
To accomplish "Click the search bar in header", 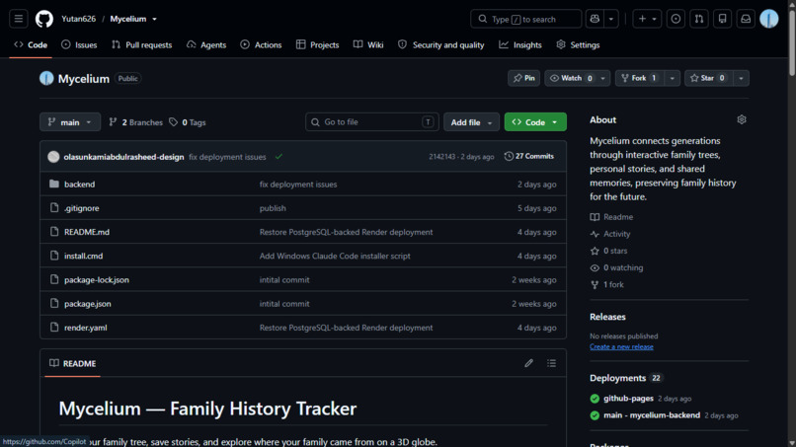I will [x=526, y=19].
